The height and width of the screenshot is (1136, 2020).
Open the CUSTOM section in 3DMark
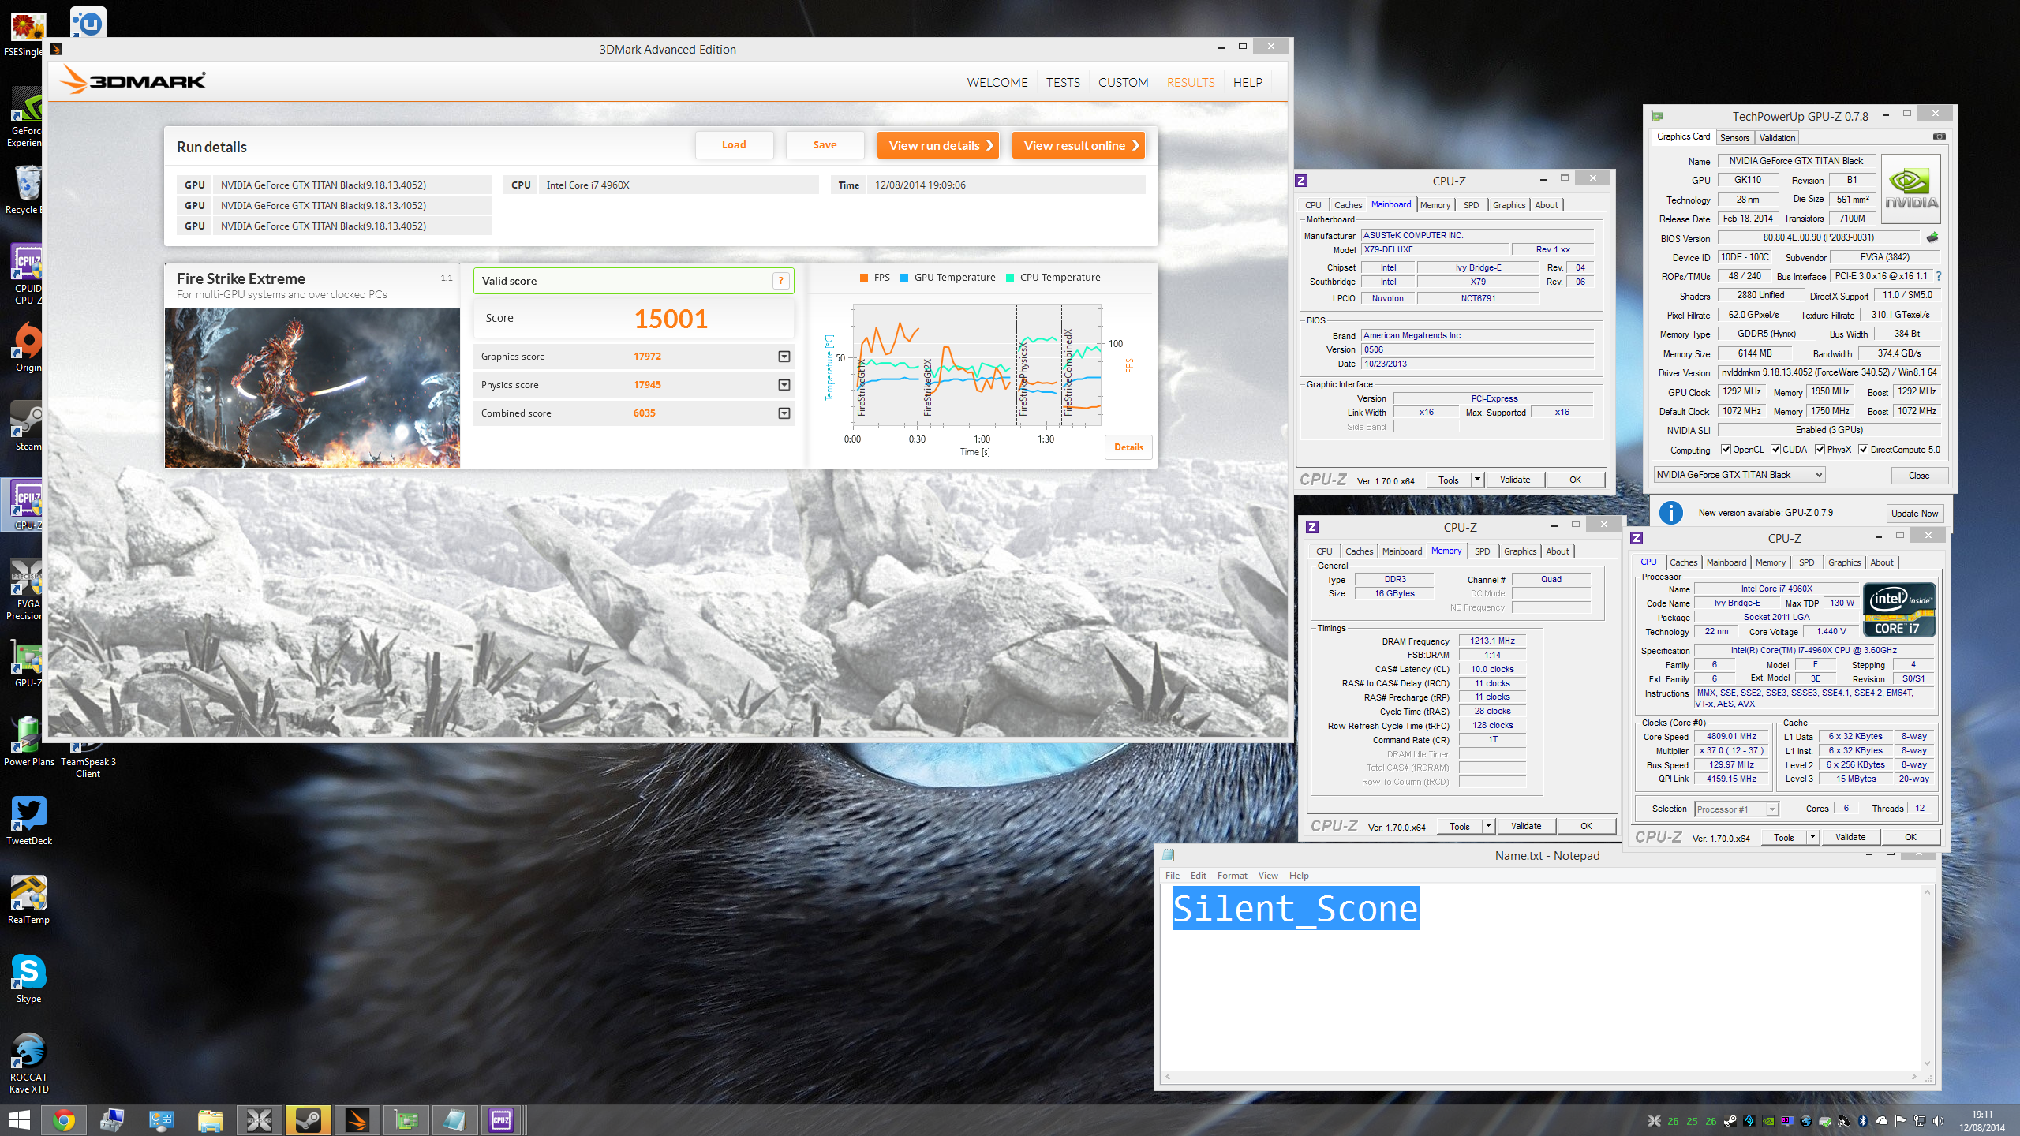[x=1123, y=82]
